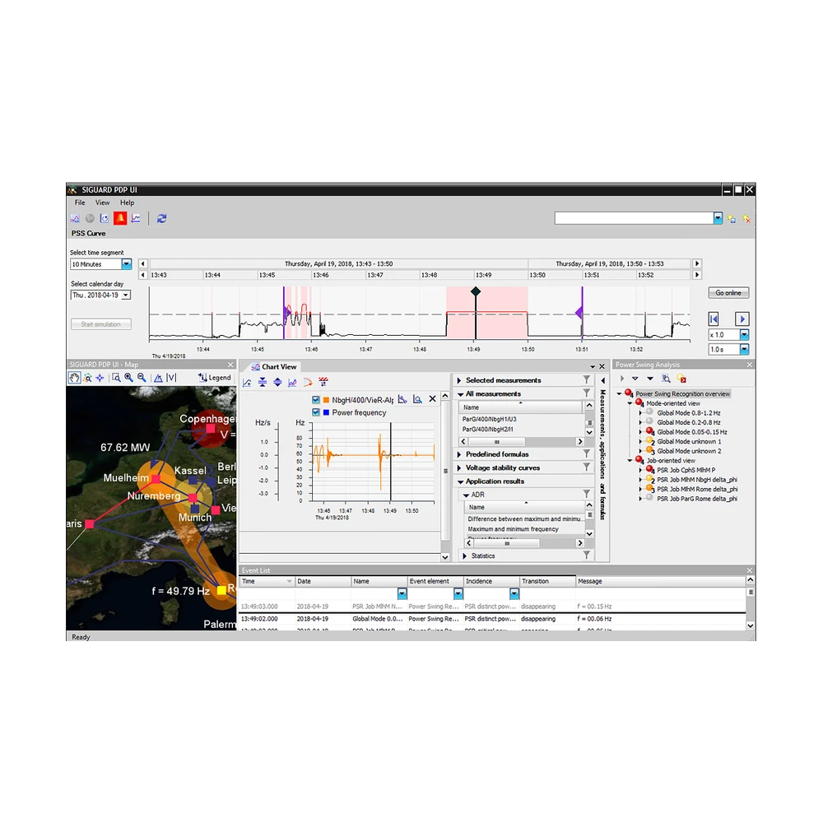Click the blue refresh arrows icon
This screenshot has height=823, width=823.
click(x=161, y=218)
